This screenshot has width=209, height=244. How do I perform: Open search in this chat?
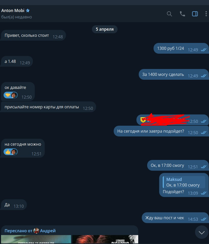click(x=169, y=14)
